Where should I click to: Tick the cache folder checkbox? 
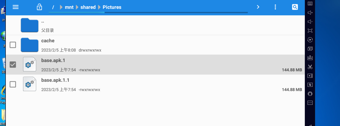point(13,45)
